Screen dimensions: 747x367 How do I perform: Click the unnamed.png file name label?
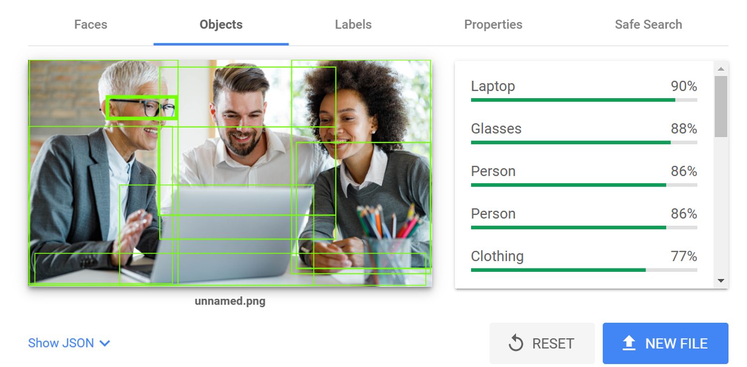(230, 301)
